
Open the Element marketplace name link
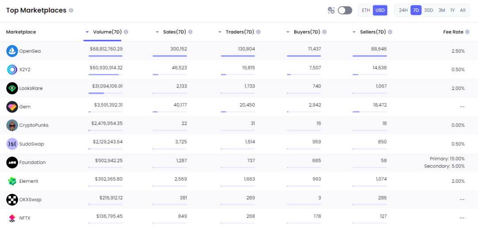[29, 181]
